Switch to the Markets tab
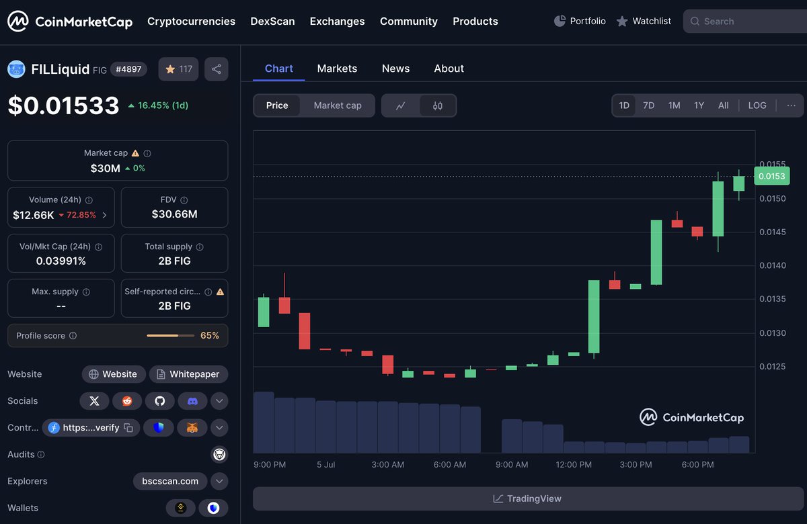 pyautogui.click(x=337, y=69)
